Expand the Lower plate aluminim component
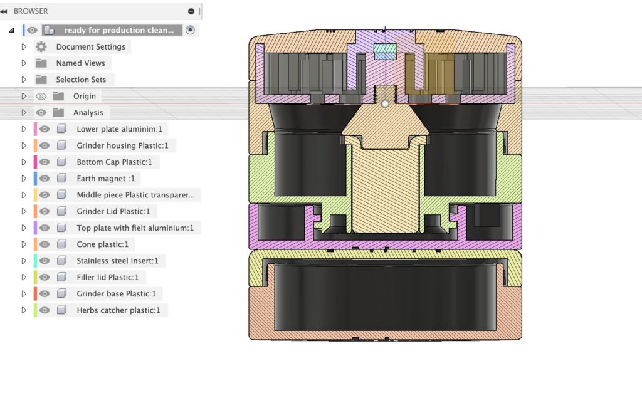 [24, 129]
